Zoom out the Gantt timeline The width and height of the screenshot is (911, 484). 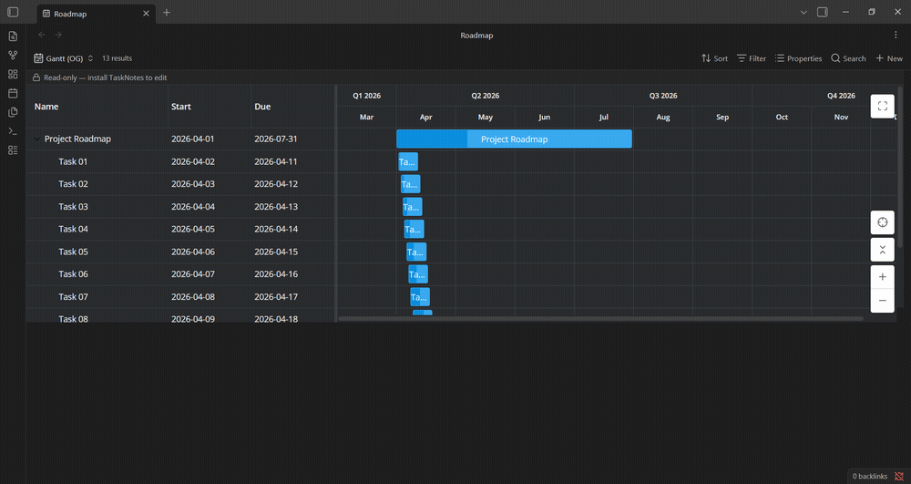tap(882, 301)
